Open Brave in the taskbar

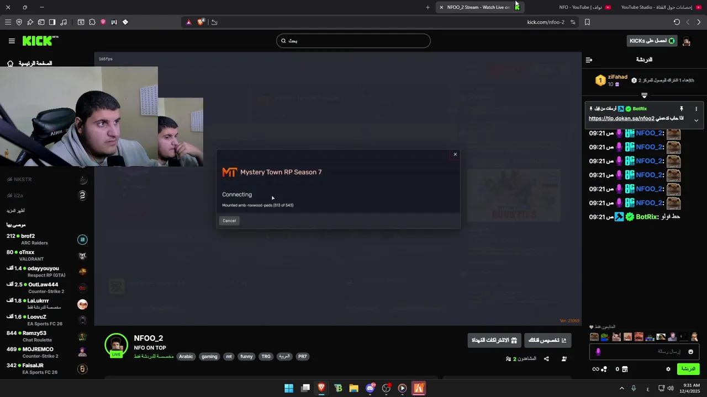[x=321, y=388]
